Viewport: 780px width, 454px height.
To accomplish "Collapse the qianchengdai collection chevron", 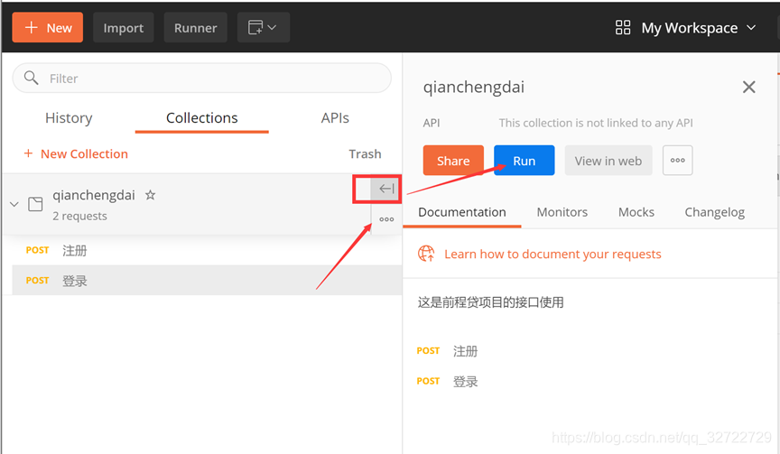I will 14,204.
